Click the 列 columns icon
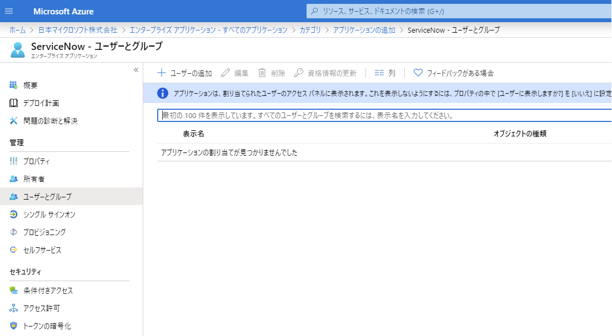 click(x=379, y=73)
